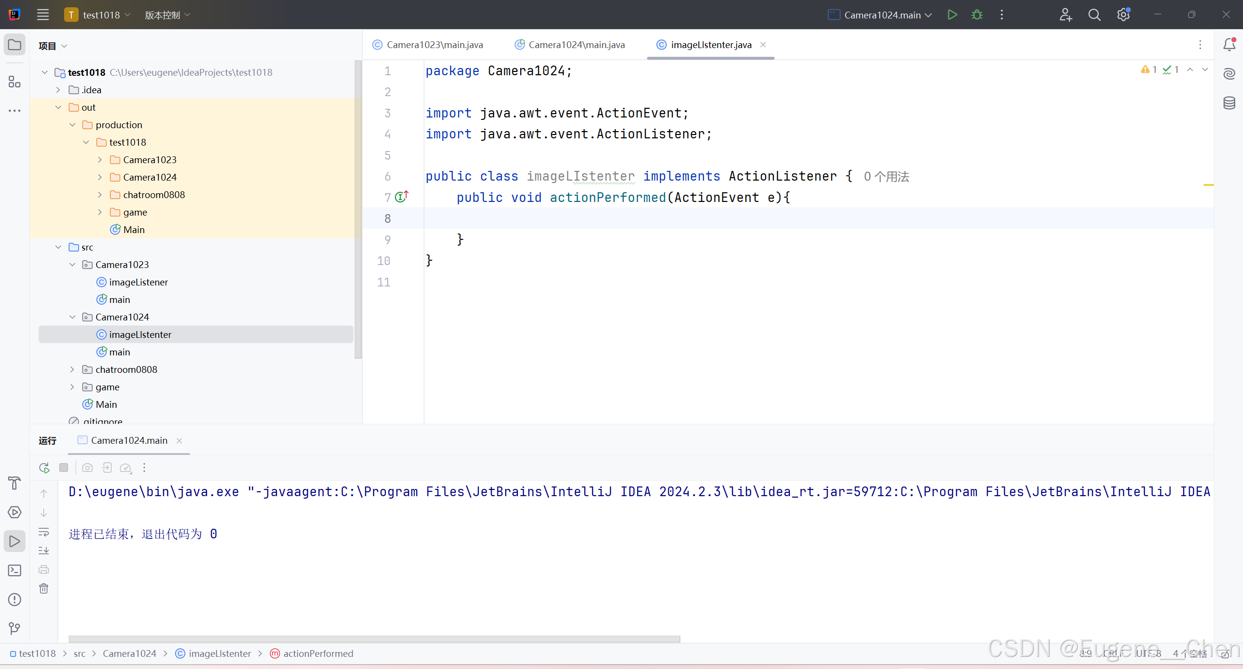Switch to the Camera1024\main.java editor tab
The height and width of the screenshot is (669, 1243).
tap(570, 45)
